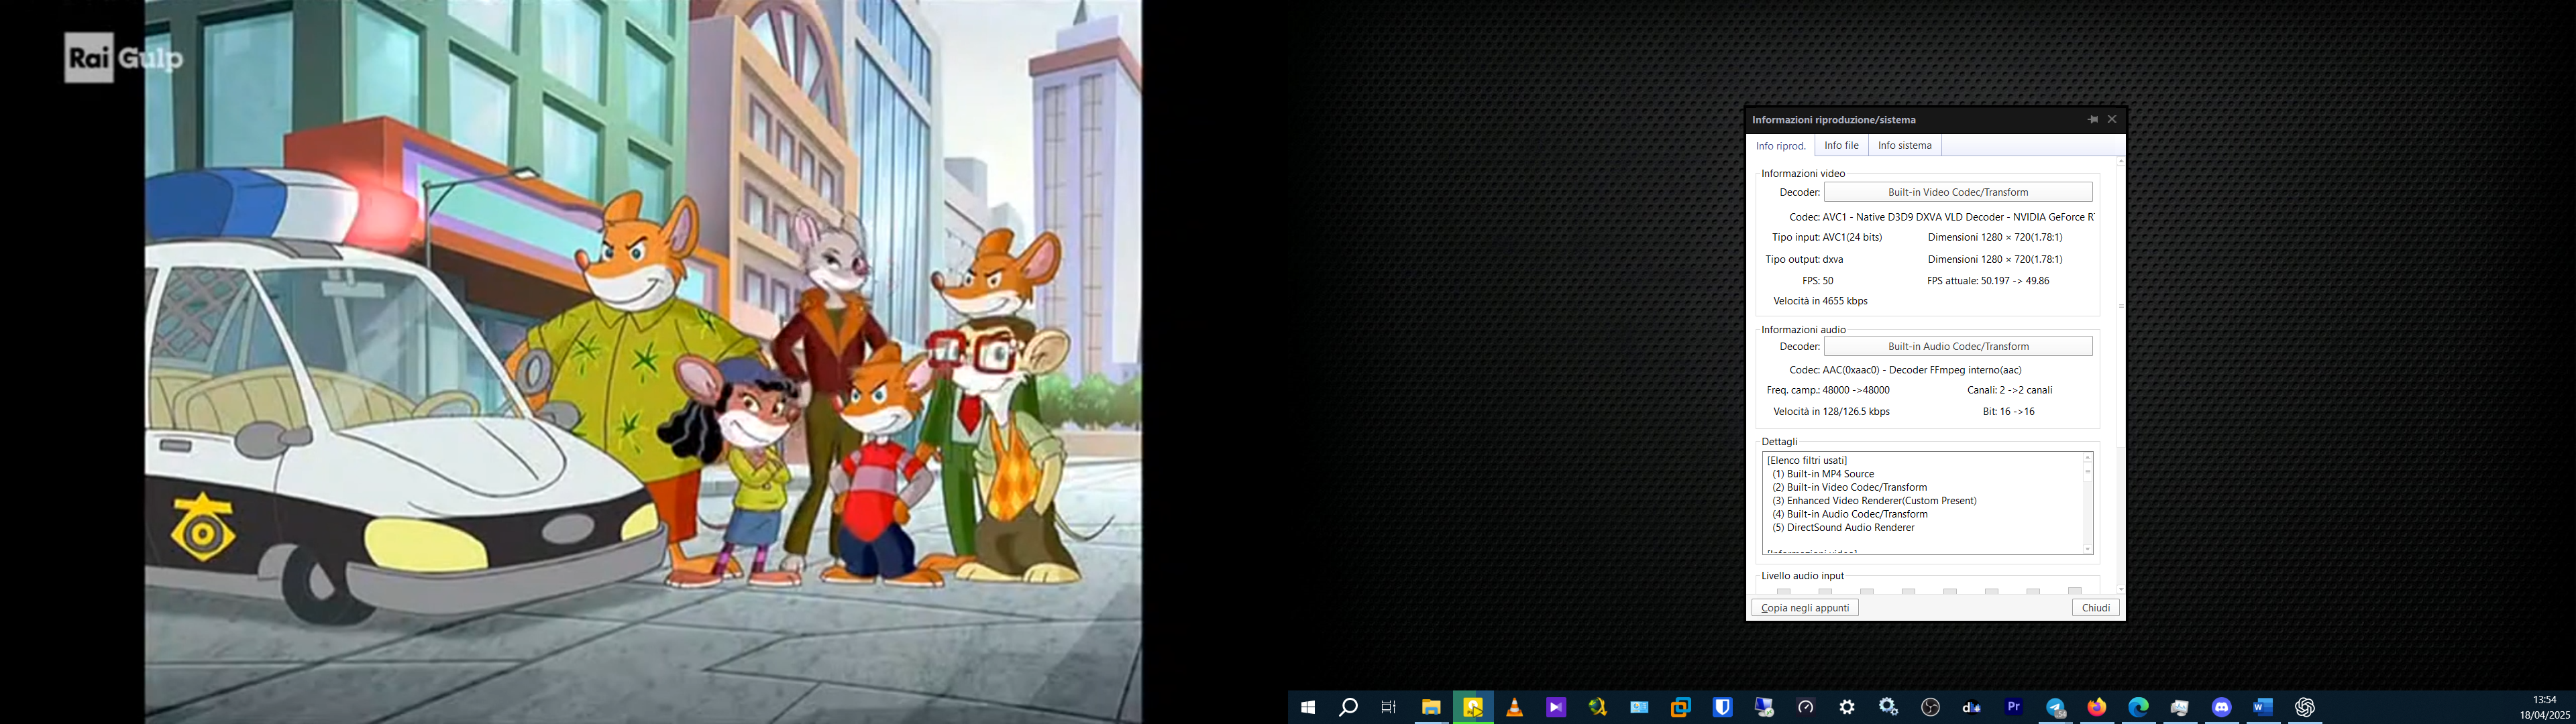Open Windows Settings single-gear taskbar icon
2576x724 pixels.
(x=1847, y=707)
